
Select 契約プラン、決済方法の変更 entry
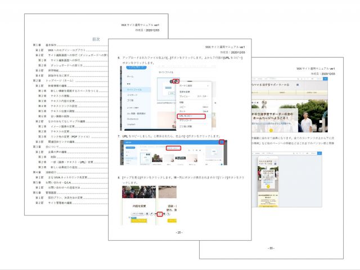coord(71,198)
